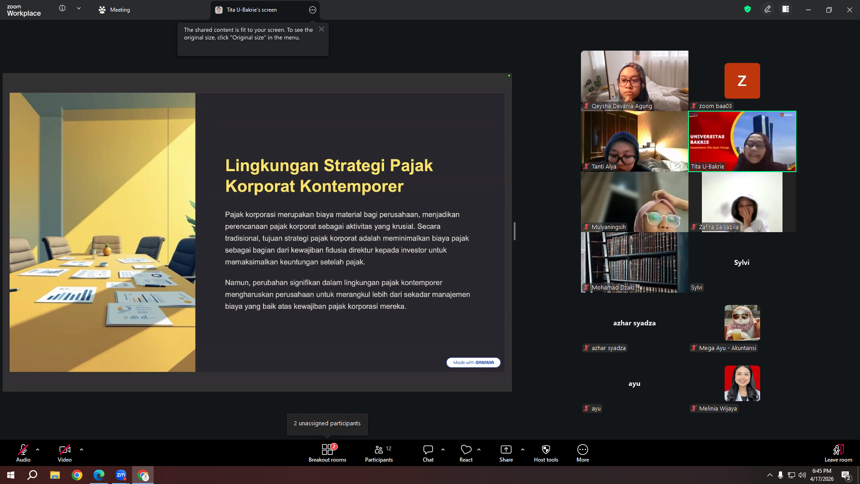Select Tanti Alya's video tile
This screenshot has width=860, height=484.
[x=635, y=141]
